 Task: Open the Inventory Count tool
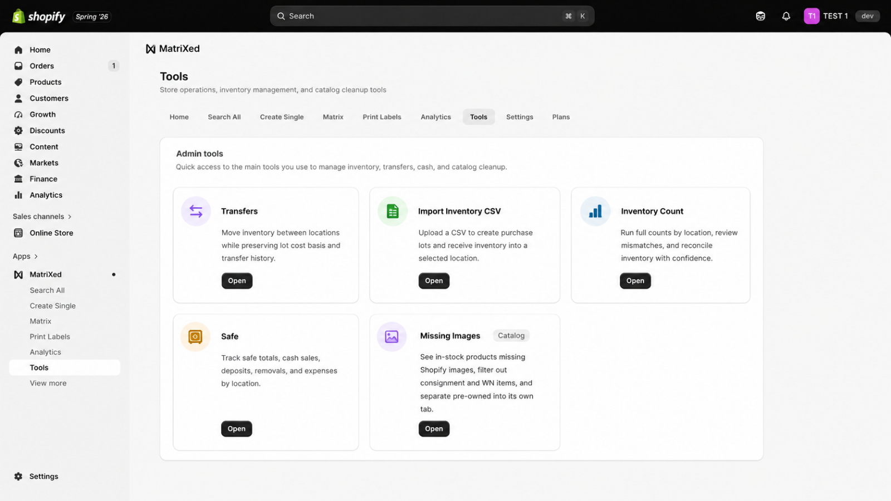point(635,281)
